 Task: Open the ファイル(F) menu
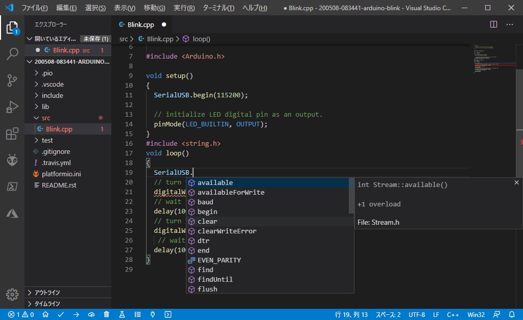[x=35, y=8]
